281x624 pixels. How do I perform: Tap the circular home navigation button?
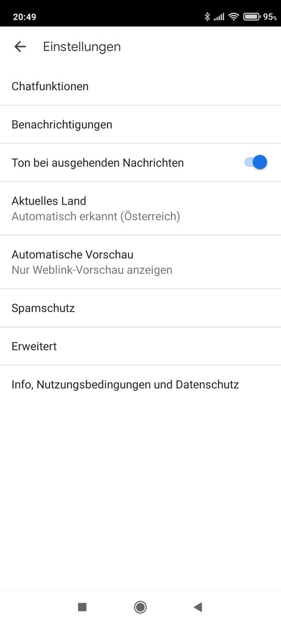pos(140,607)
